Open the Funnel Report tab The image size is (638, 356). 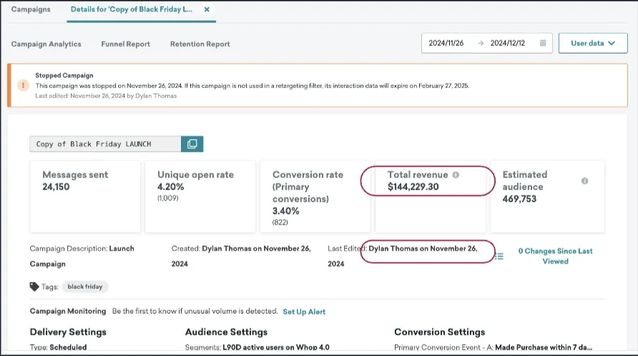click(x=125, y=44)
